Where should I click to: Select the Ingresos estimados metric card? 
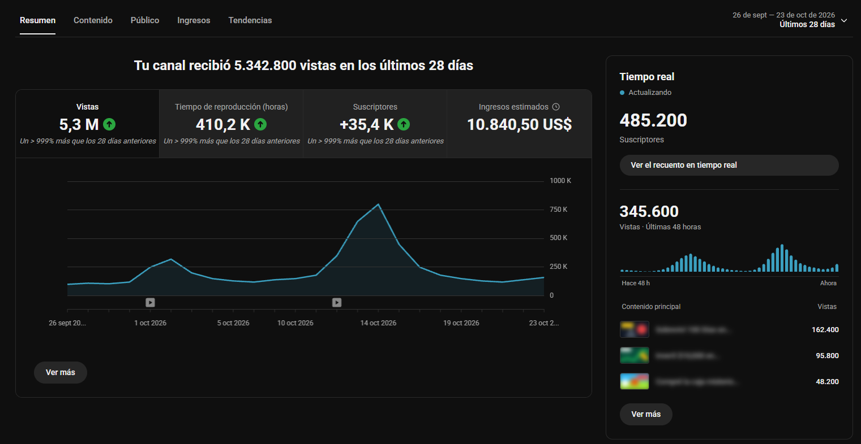519,124
